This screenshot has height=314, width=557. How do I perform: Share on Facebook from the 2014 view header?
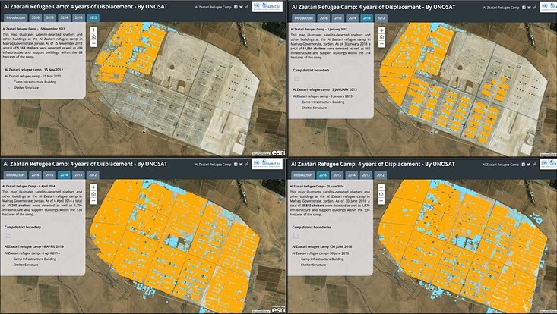tap(236, 164)
